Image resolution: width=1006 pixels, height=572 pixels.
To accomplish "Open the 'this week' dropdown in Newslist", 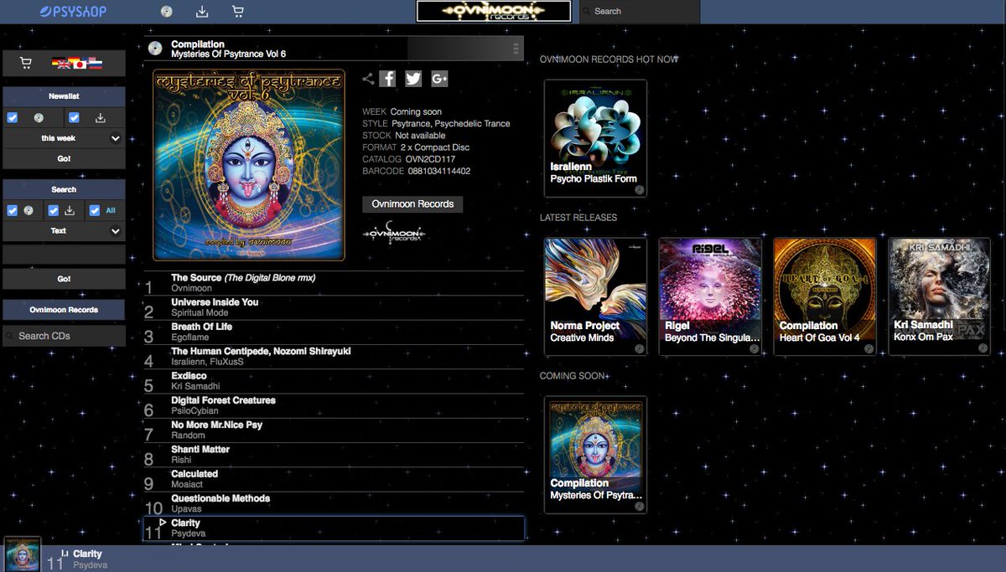I will point(64,138).
